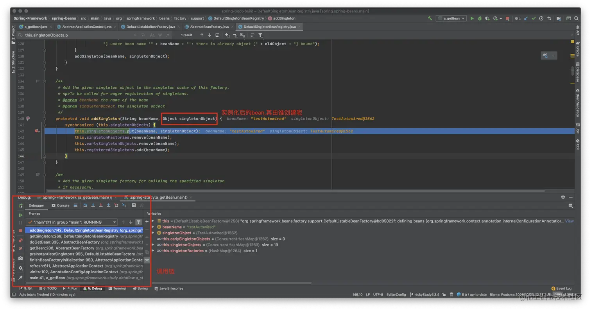591x310 pixels.
Task: Click the Run to Cursor debugger icon
Action: click(124, 205)
